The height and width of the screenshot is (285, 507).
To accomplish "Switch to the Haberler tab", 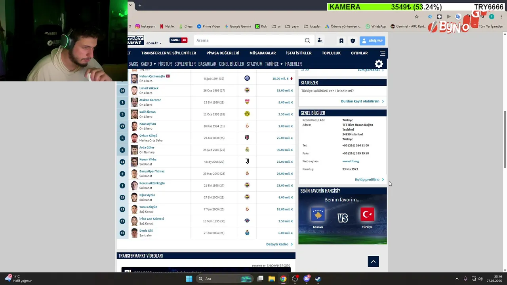I will (x=294, y=64).
